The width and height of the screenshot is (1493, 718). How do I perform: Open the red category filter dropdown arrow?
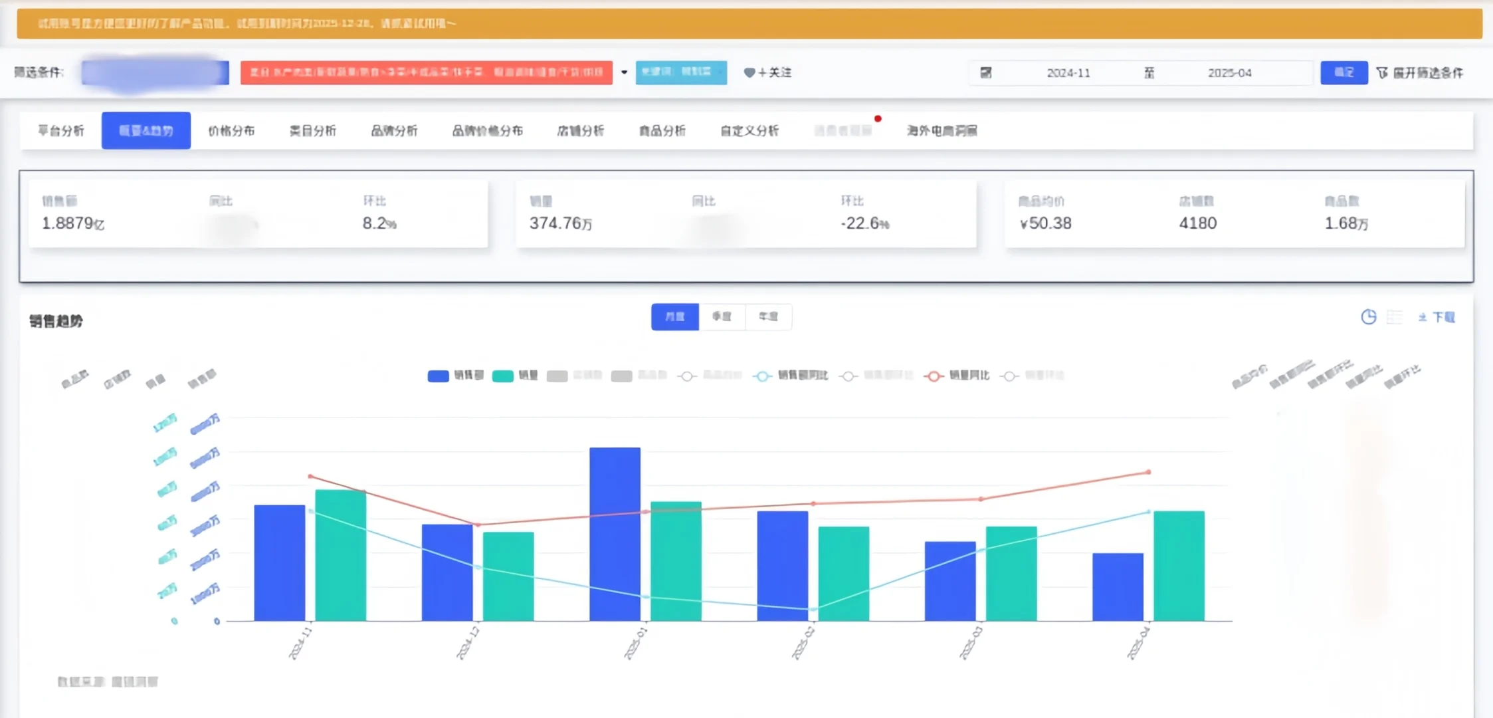(624, 72)
